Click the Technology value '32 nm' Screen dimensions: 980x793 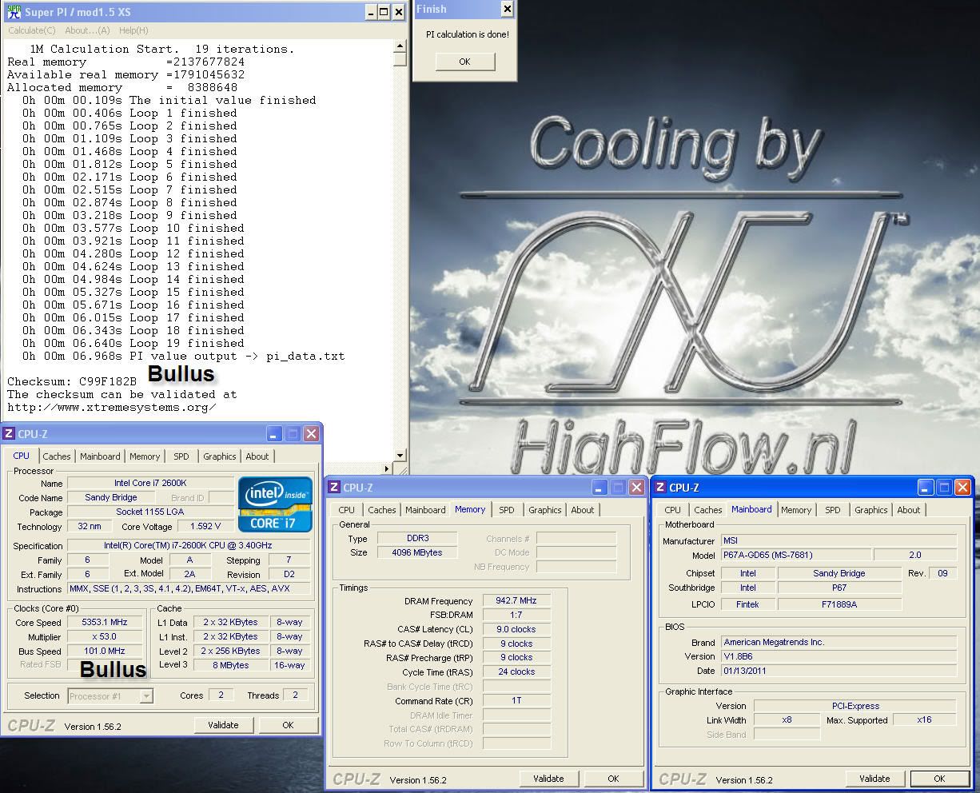click(90, 526)
